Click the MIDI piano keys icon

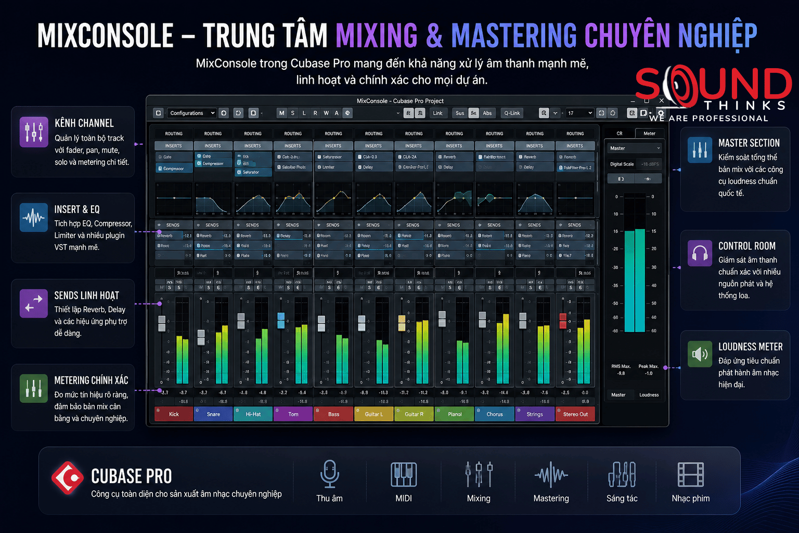point(404,474)
